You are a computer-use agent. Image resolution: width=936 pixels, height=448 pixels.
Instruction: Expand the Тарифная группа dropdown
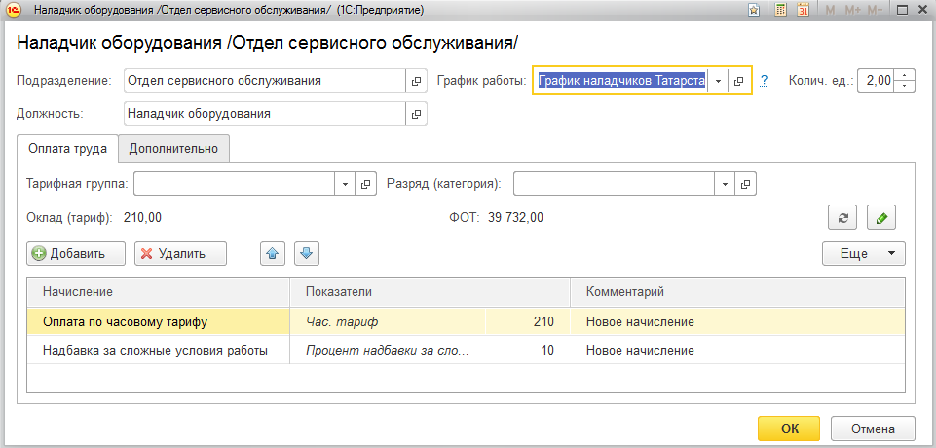345,184
